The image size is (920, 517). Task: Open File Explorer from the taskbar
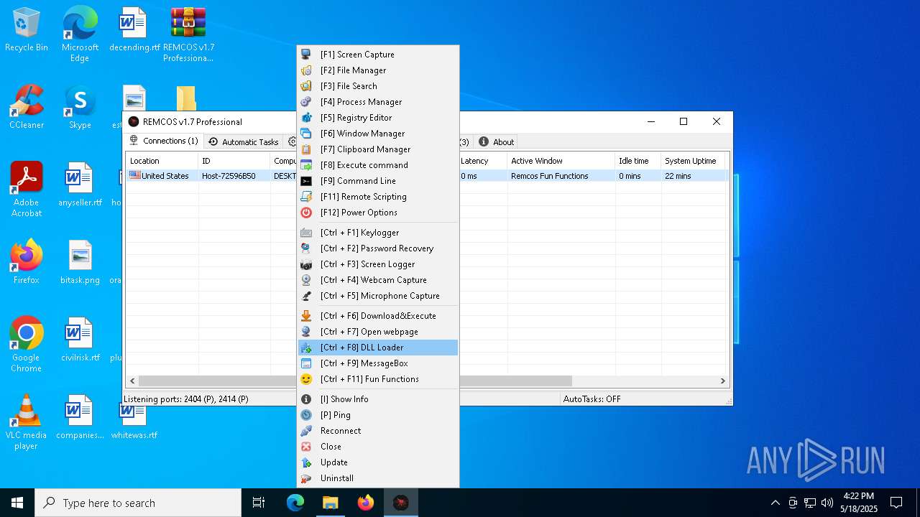click(x=330, y=503)
